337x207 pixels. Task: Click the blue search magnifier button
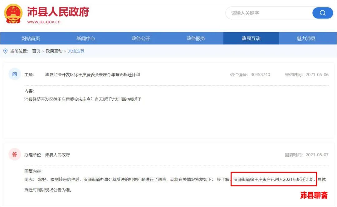323,13
